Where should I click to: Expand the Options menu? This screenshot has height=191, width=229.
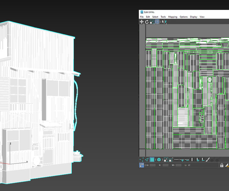coord(184,17)
